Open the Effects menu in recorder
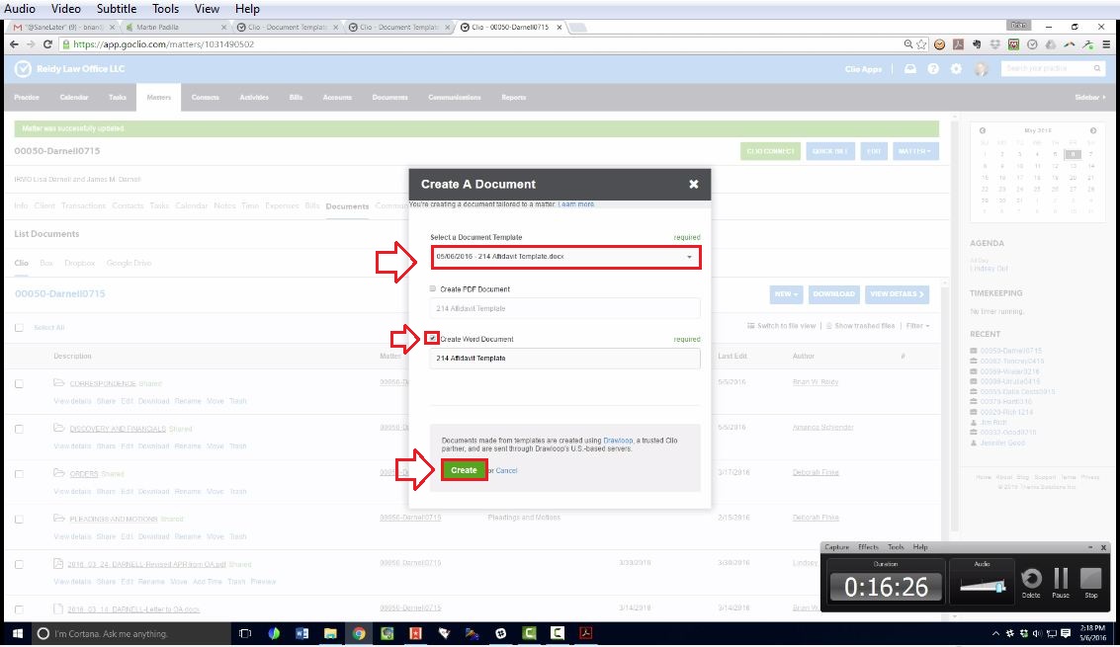1120x647 pixels. pyautogui.click(x=868, y=547)
